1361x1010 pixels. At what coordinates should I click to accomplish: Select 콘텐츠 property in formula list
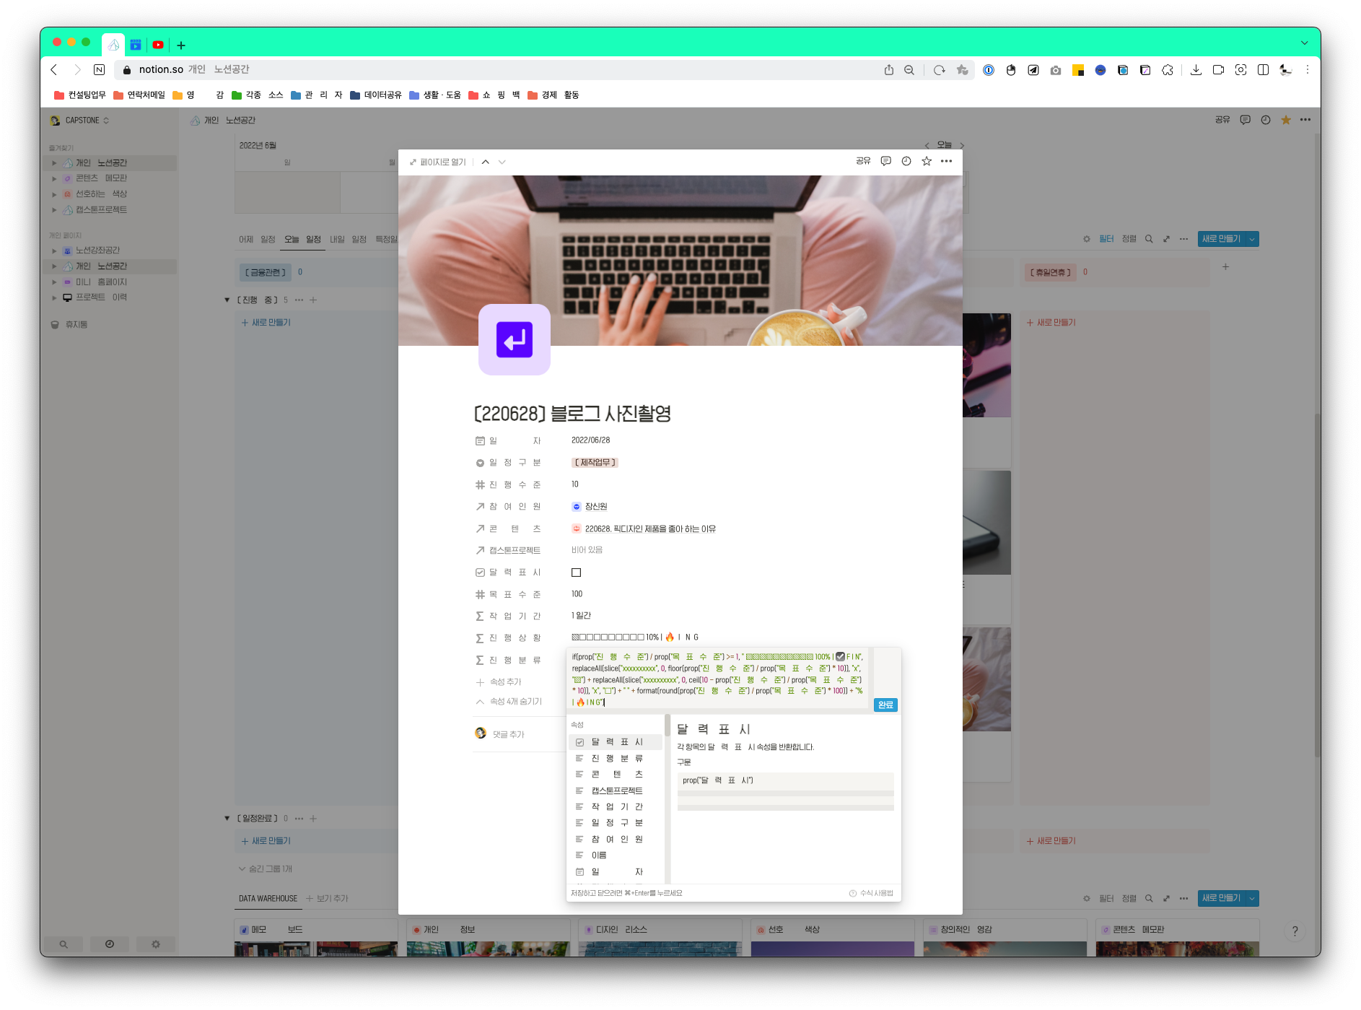[x=616, y=774]
